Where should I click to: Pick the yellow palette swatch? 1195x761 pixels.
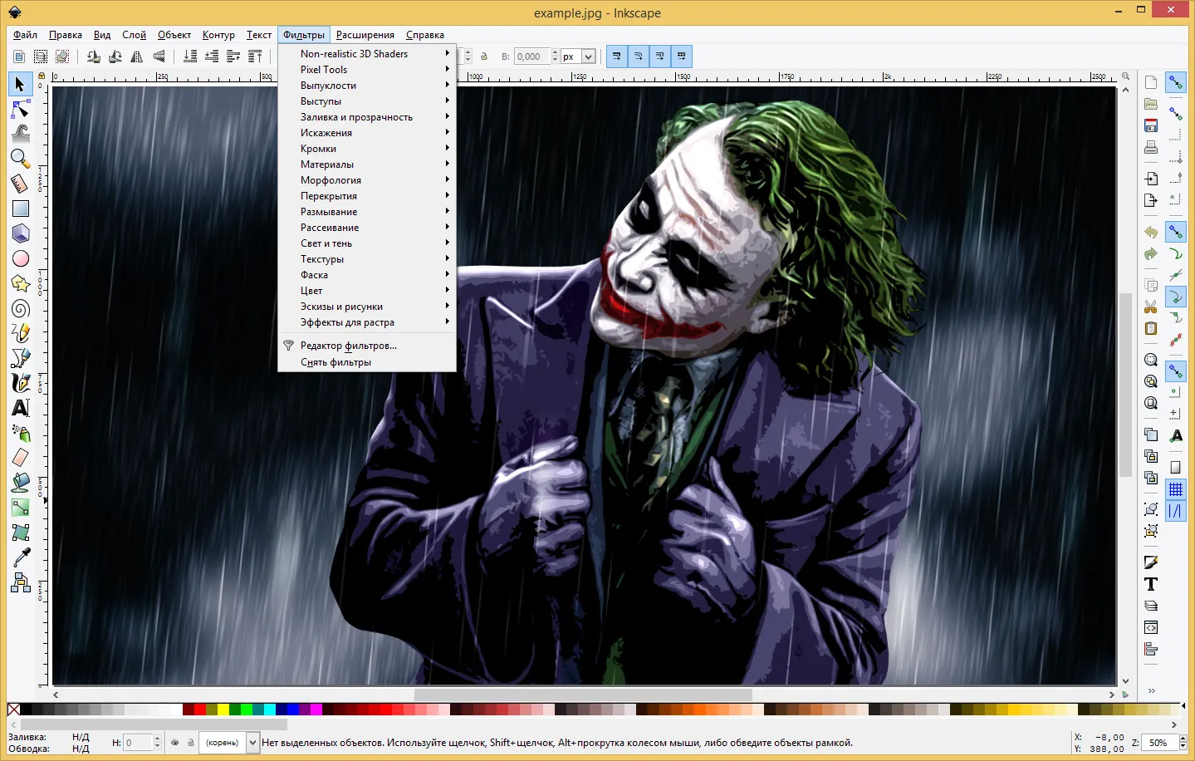point(223,709)
